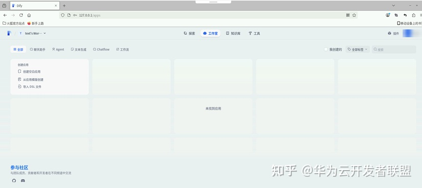Open the 知识库 knowledge tab
422x188 pixels.
click(233, 33)
